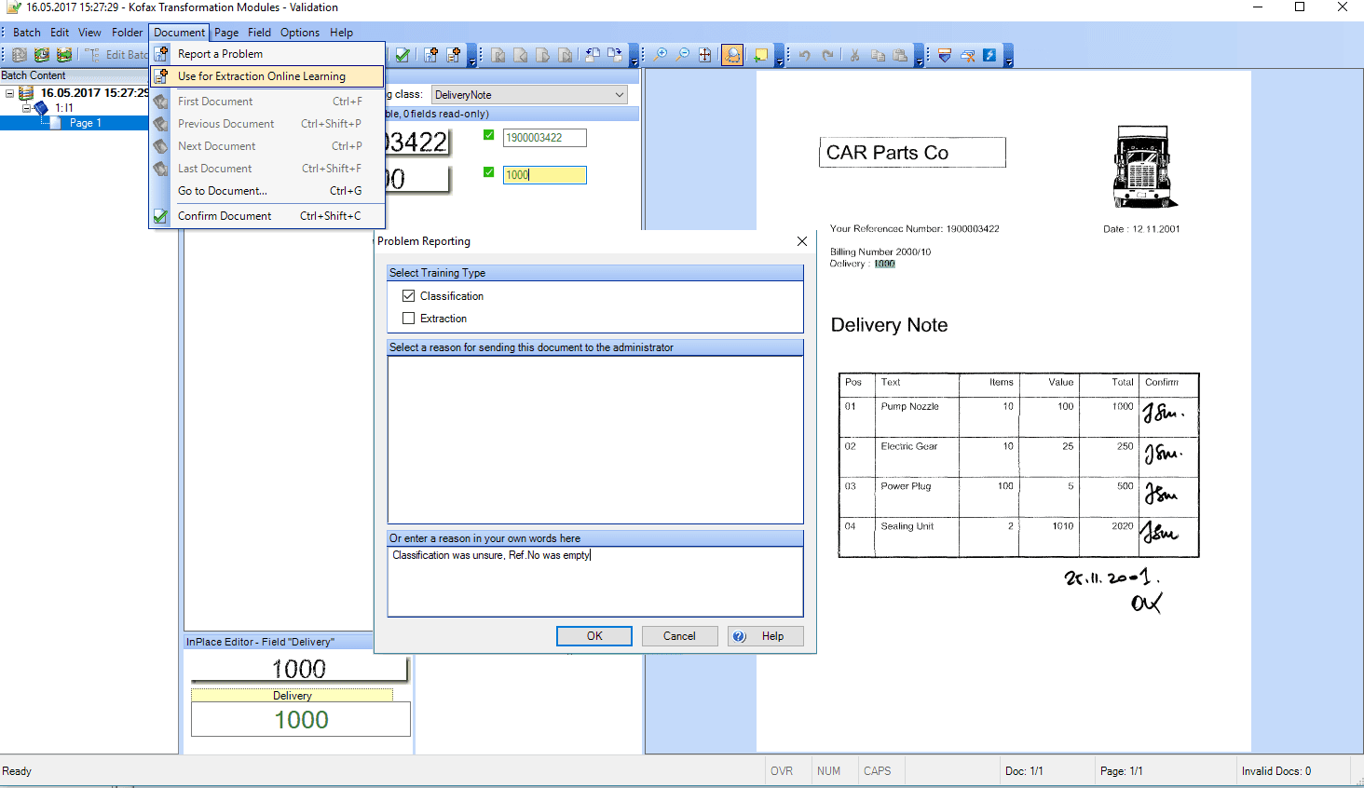Click the Zoom In magnifier icon
The image size is (1364, 788).
pyautogui.click(x=661, y=55)
